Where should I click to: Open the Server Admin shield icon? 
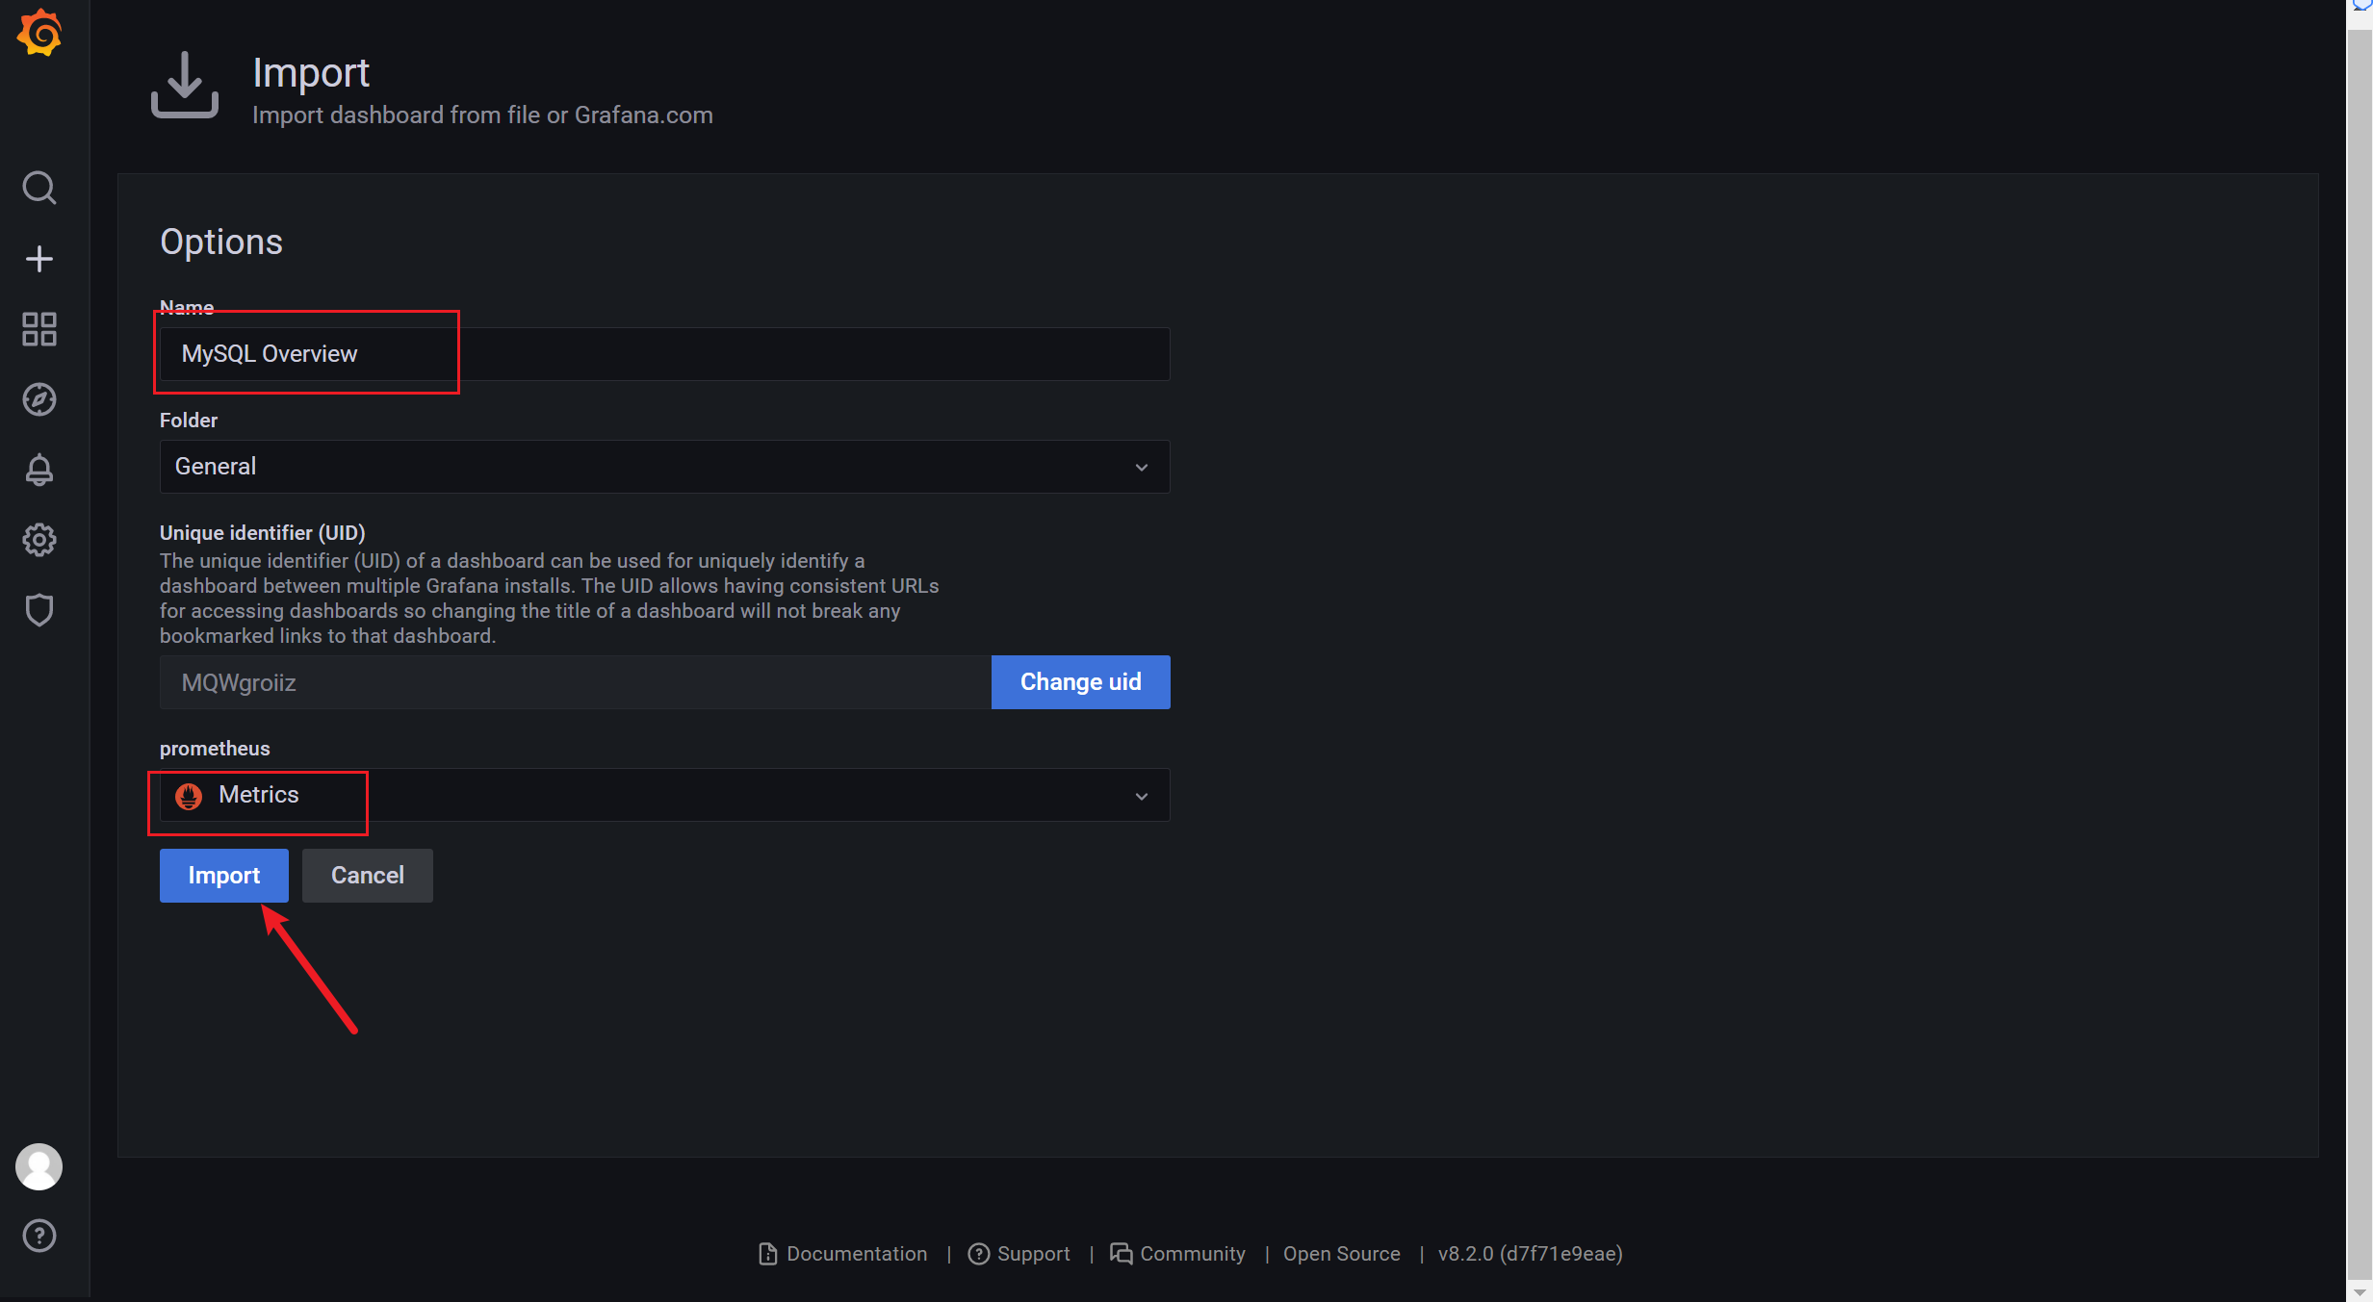tap(39, 610)
